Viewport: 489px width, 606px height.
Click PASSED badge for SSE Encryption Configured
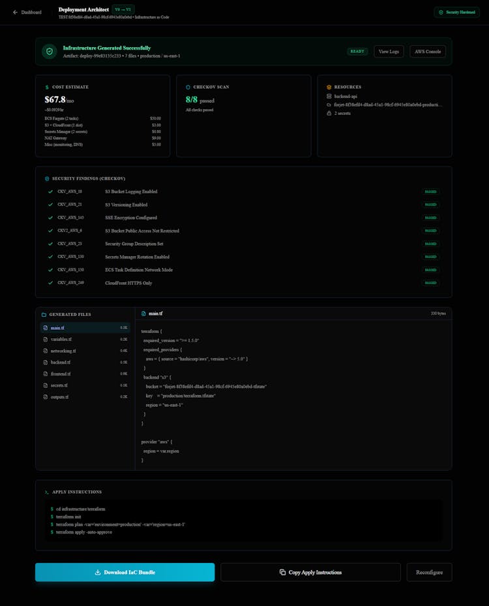tap(430, 218)
